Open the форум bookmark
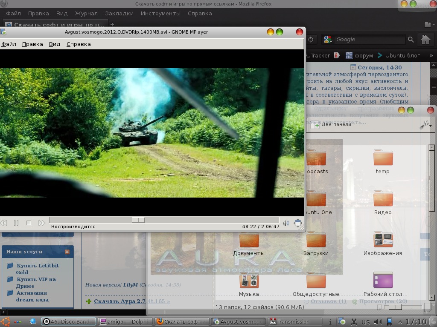437x327 pixels. tap(359, 55)
